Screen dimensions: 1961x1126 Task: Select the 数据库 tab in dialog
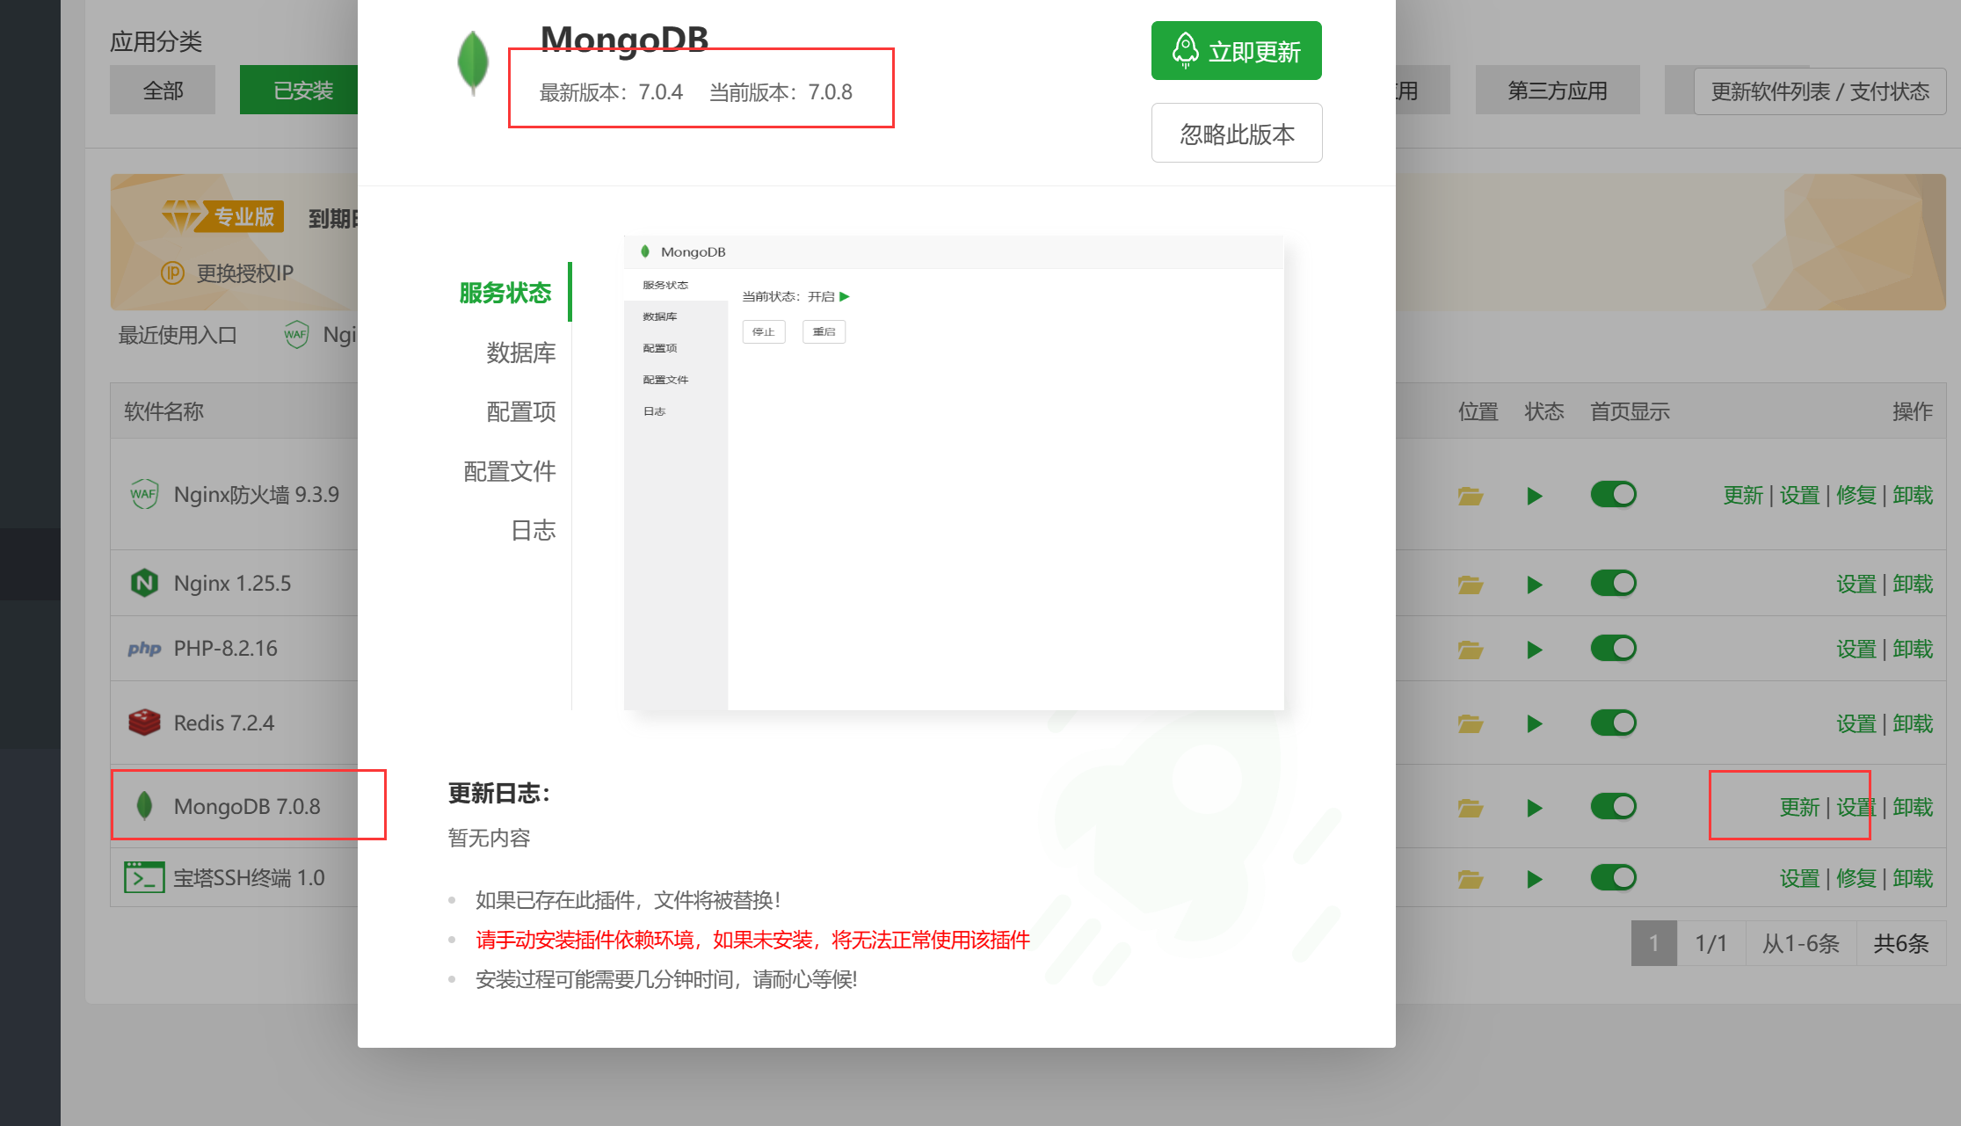point(520,352)
